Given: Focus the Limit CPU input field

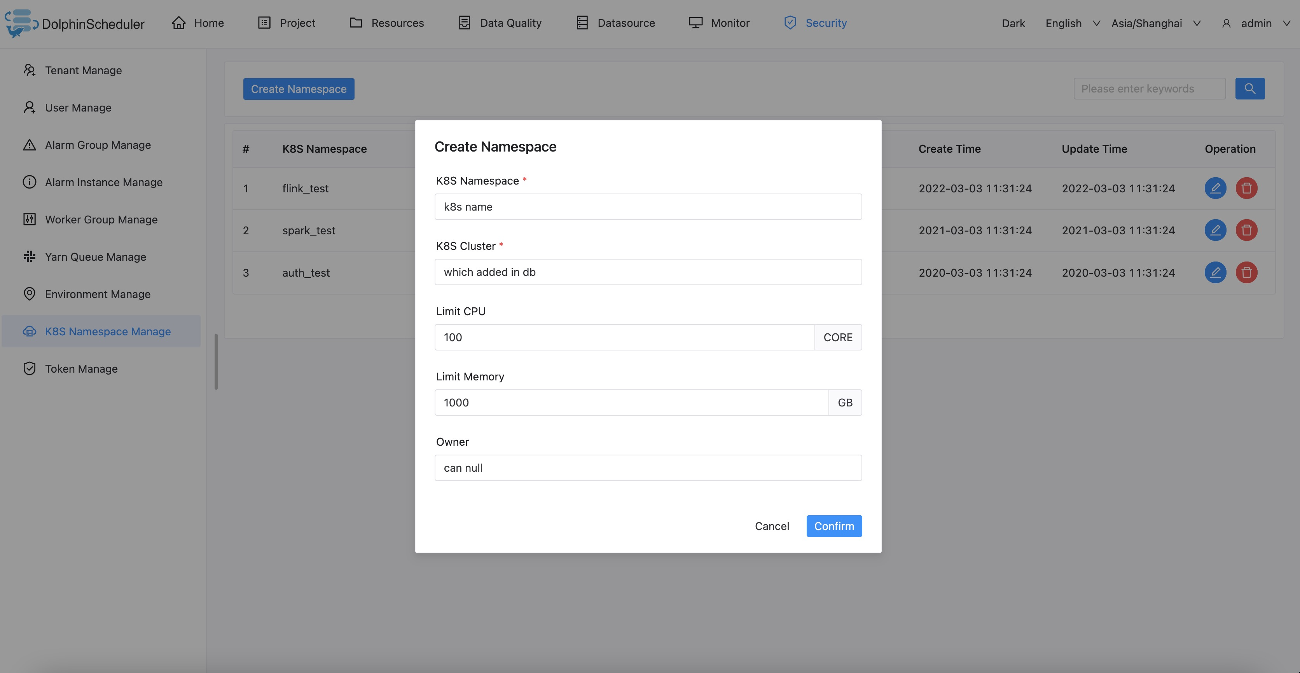Looking at the screenshot, I should [x=625, y=337].
